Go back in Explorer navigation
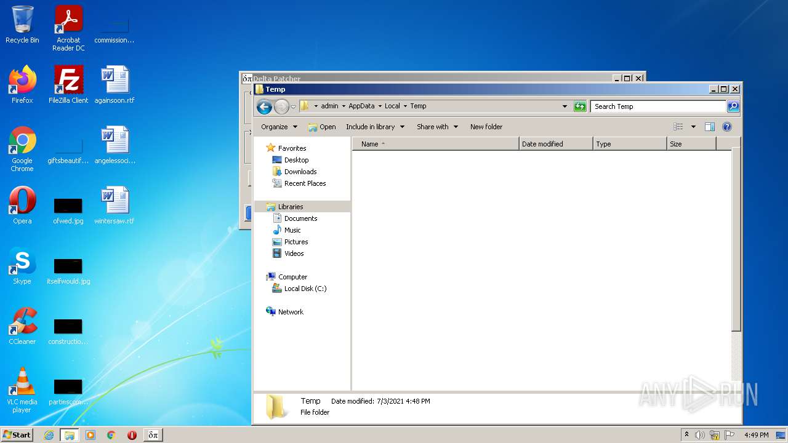788x443 pixels. (x=264, y=106)
